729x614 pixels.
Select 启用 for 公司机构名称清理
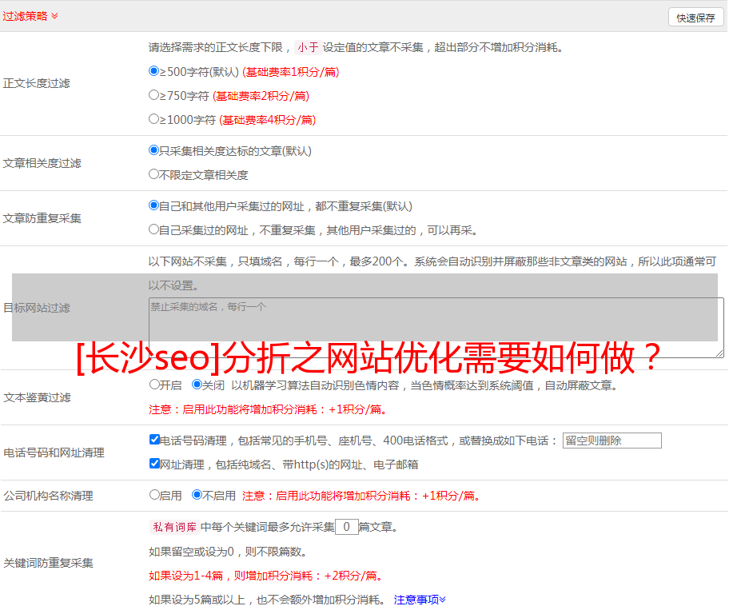click(x=155, y=495)
